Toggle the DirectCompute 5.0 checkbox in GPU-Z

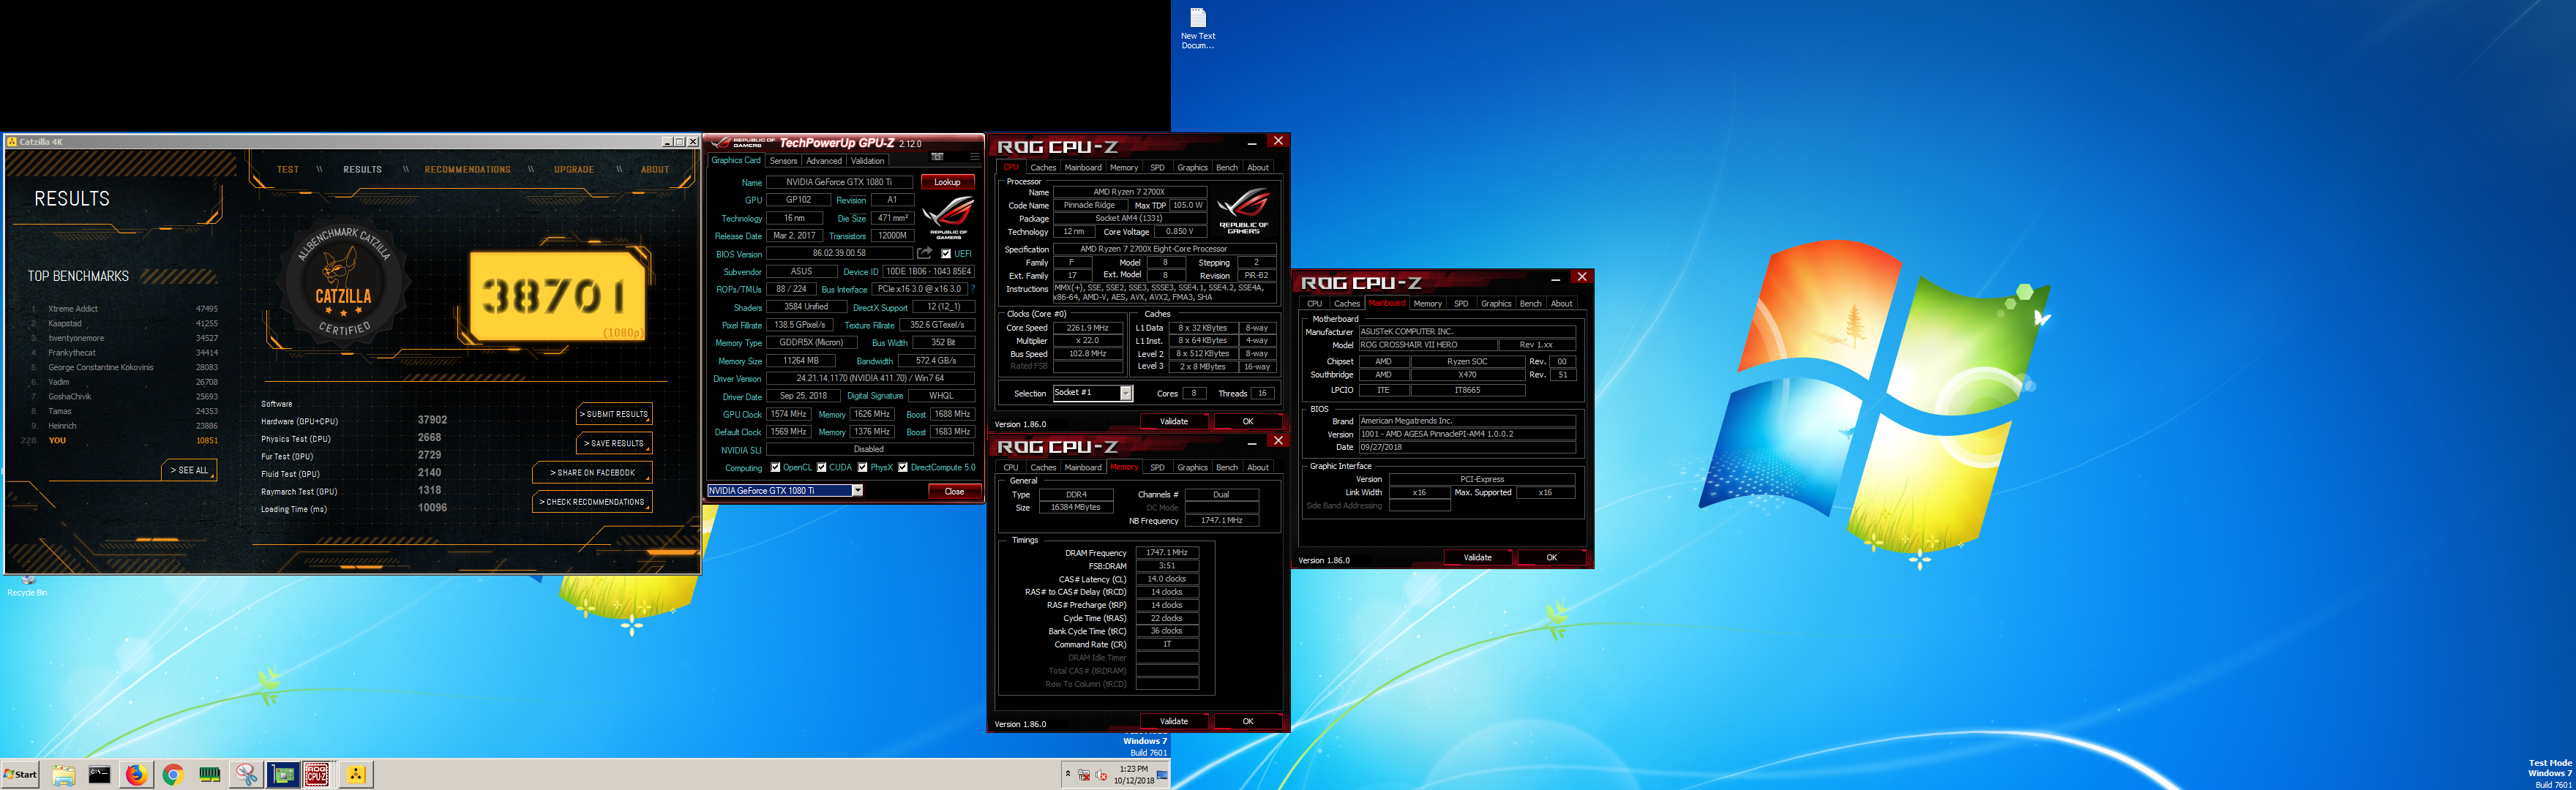pos(902,467)
